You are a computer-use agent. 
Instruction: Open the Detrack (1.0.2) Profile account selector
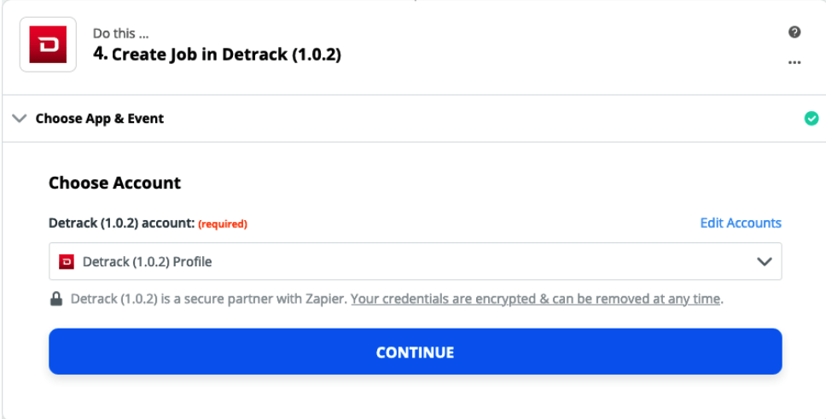415,261
